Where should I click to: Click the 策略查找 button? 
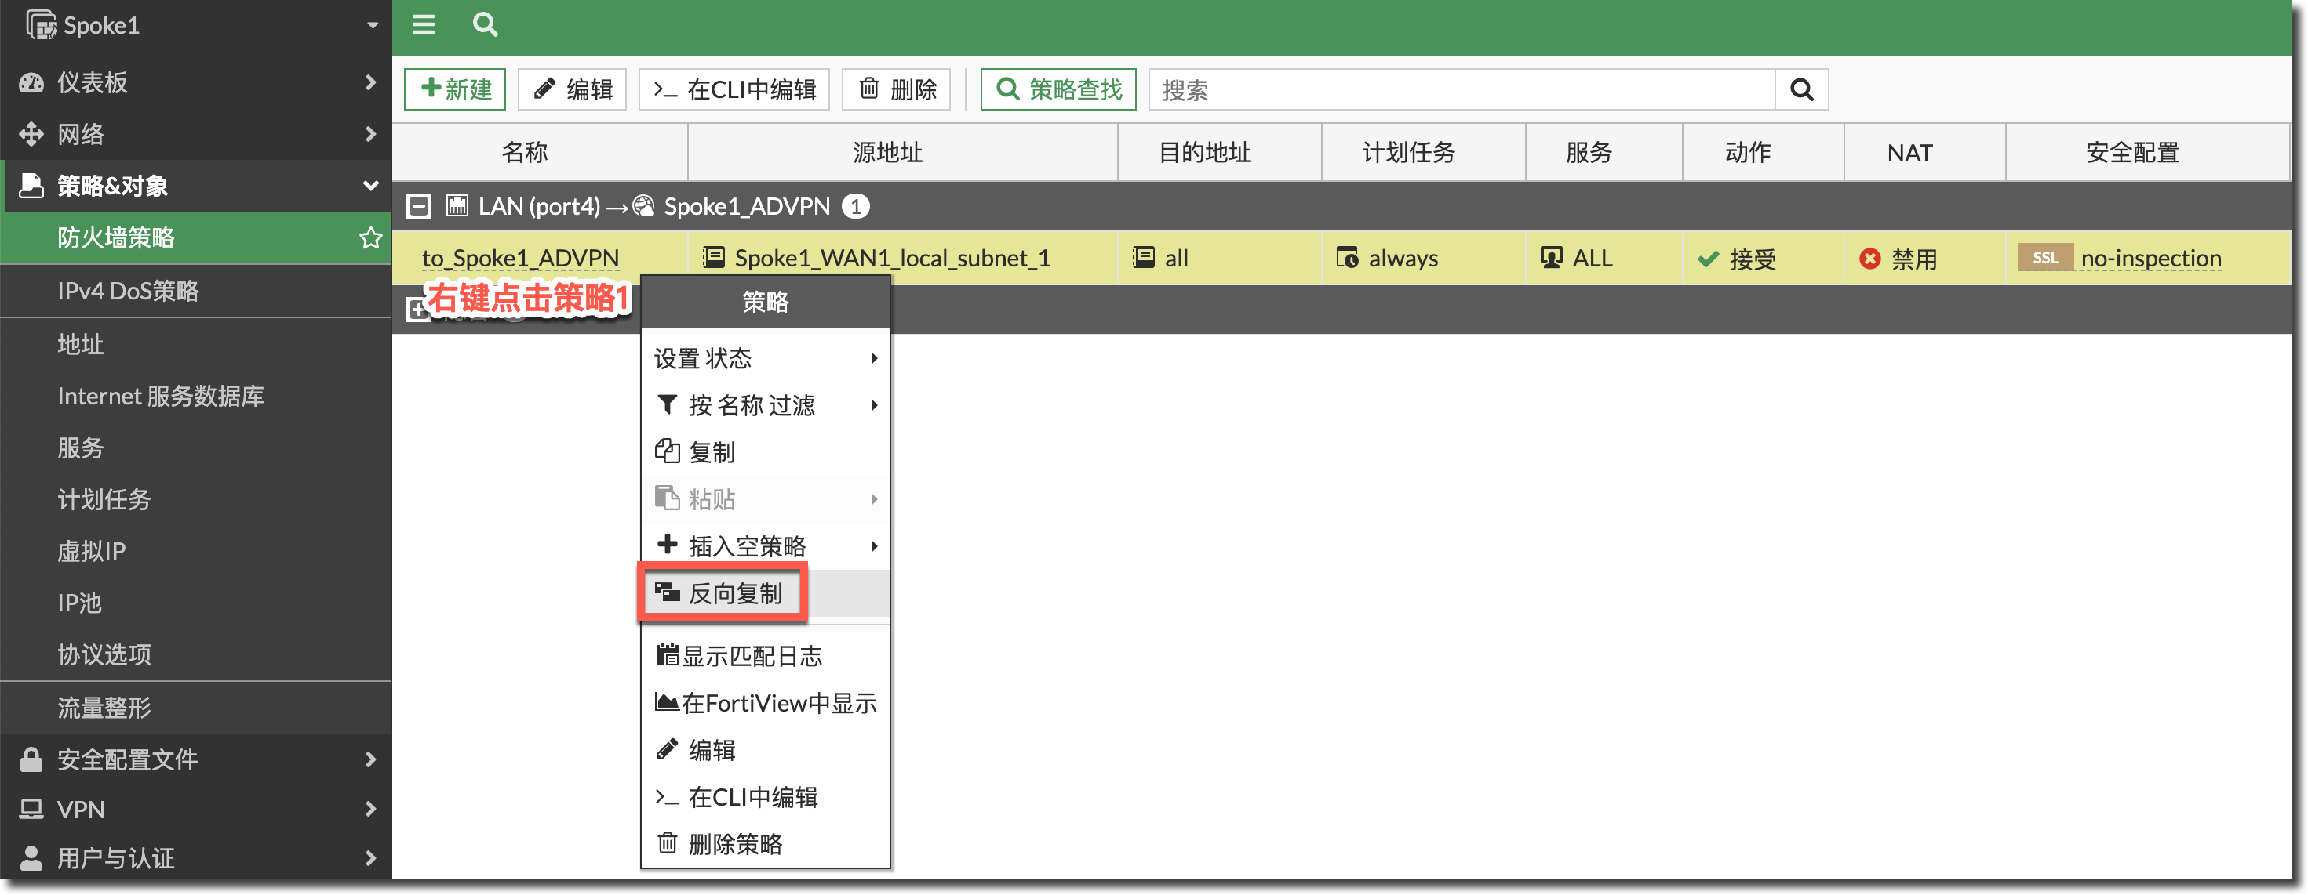tap(1058, 89)
